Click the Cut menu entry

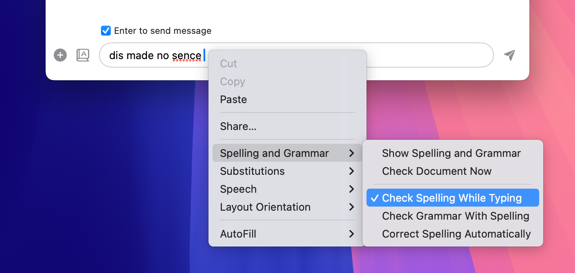(x=228, y=64)
